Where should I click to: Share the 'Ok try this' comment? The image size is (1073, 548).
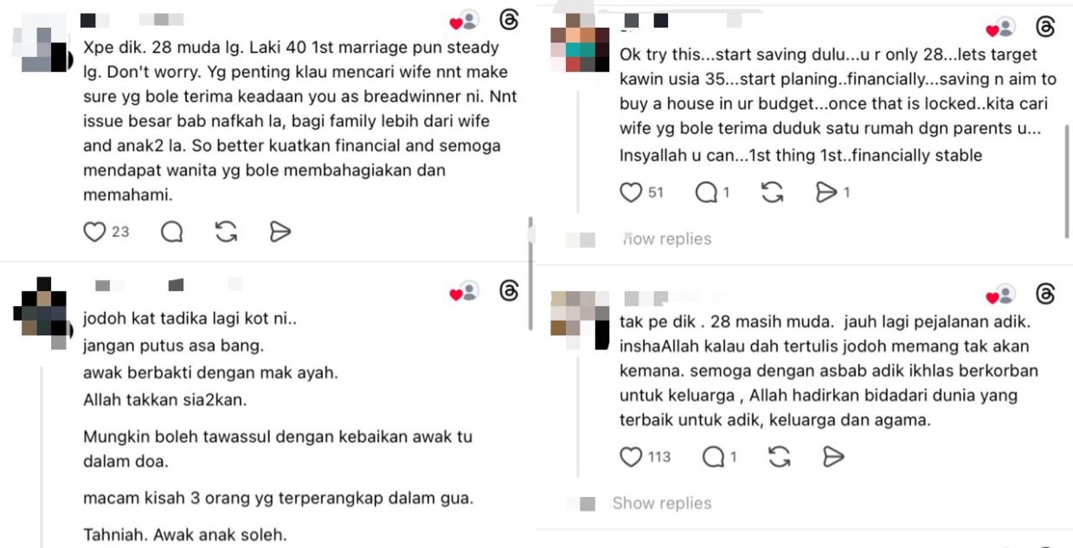826,193
